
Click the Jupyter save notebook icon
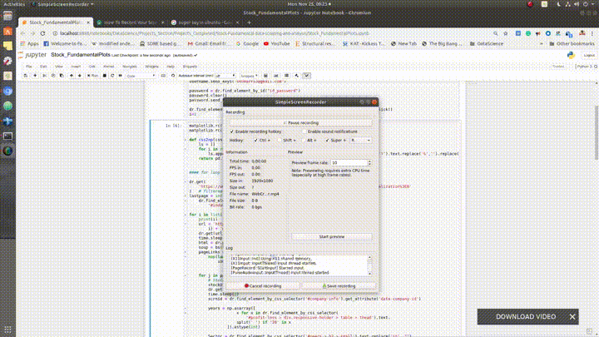click(26, 75)
